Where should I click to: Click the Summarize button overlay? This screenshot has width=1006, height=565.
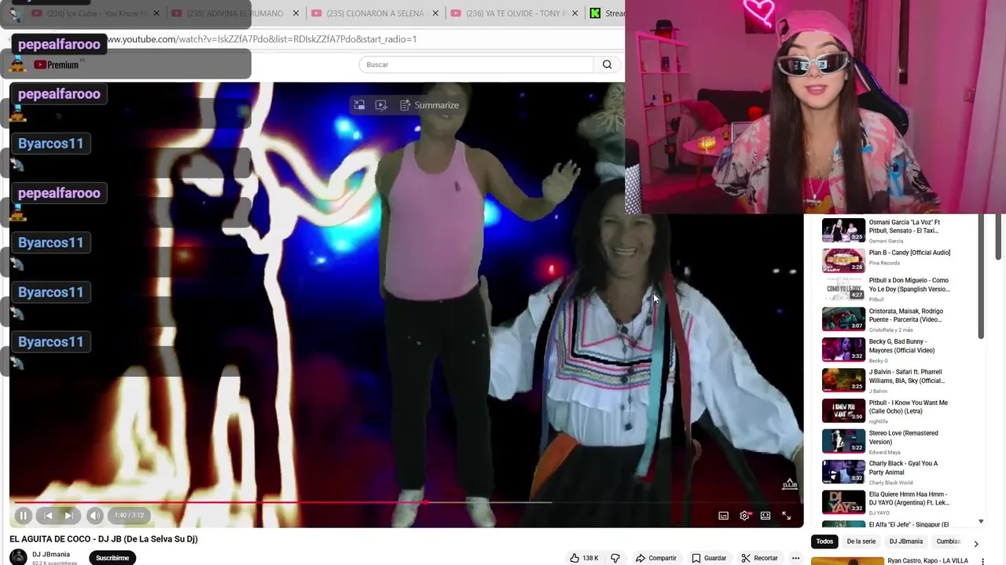coord(429,105)
